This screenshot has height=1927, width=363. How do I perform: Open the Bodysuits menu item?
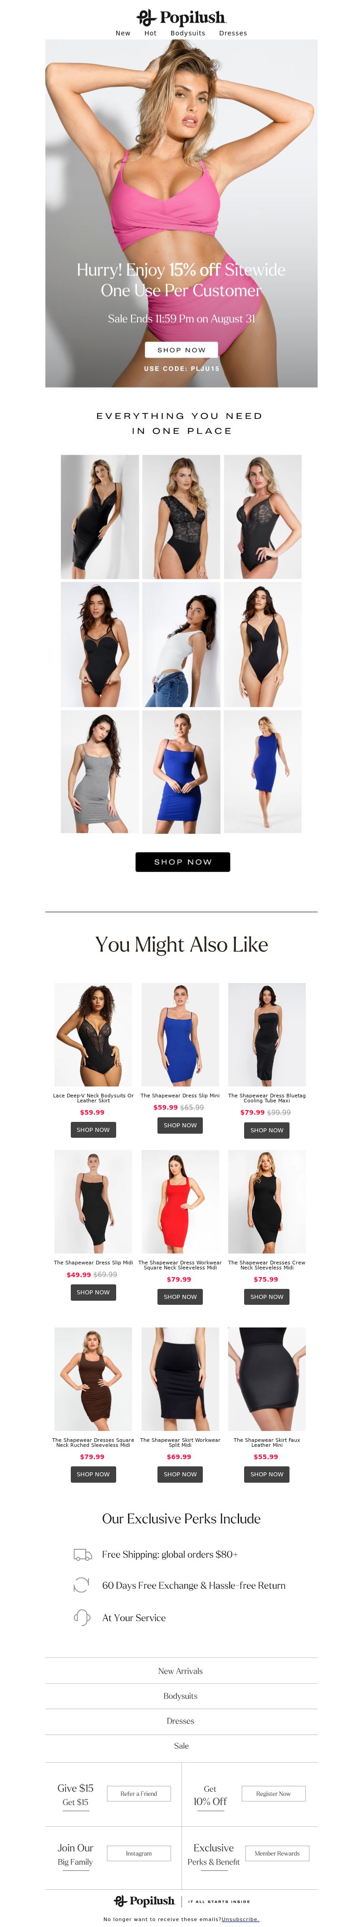click(x=188, y=33)
